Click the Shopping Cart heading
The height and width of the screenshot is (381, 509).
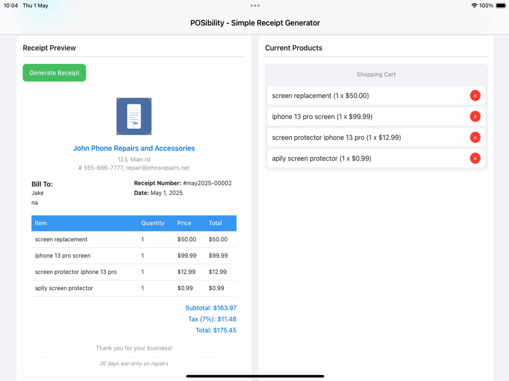pyautogui.click(x=376, y=74)
